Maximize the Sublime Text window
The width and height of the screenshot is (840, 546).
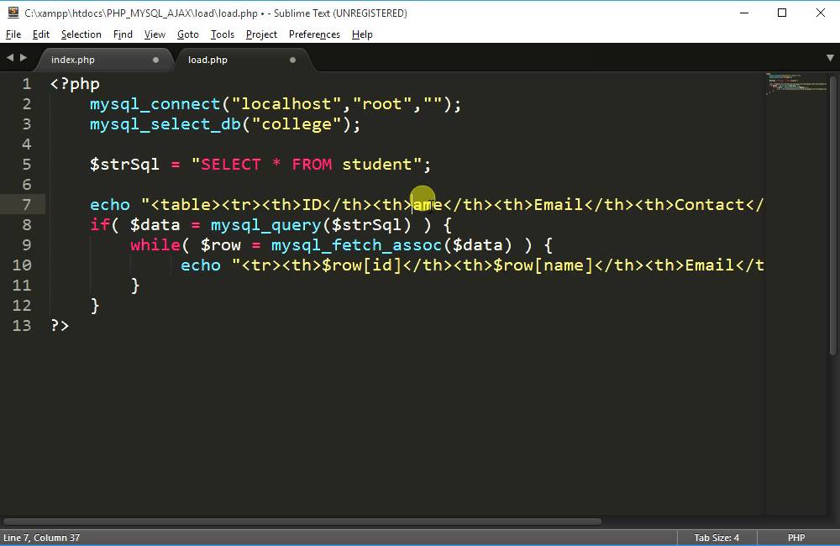(x=782, y=13)
